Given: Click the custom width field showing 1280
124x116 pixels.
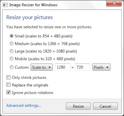Looking at the screenshot, I should (x=63, y=67).
